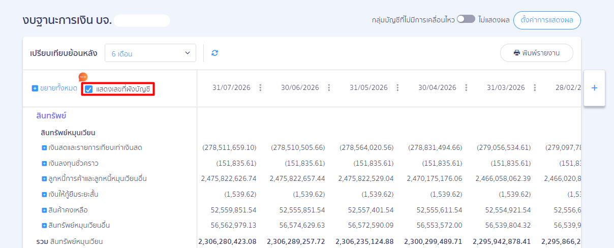Open the three-dot menu for 30/06/2026 column
Viewport: 614px width, 248px height.
pyautogui.click(x=329, y=87)
